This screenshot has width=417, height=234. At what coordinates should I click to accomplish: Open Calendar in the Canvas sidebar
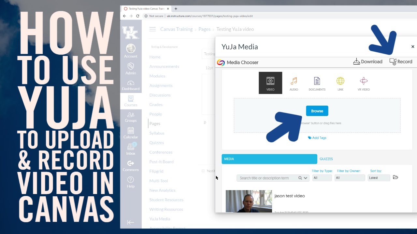tap(131, 133)
